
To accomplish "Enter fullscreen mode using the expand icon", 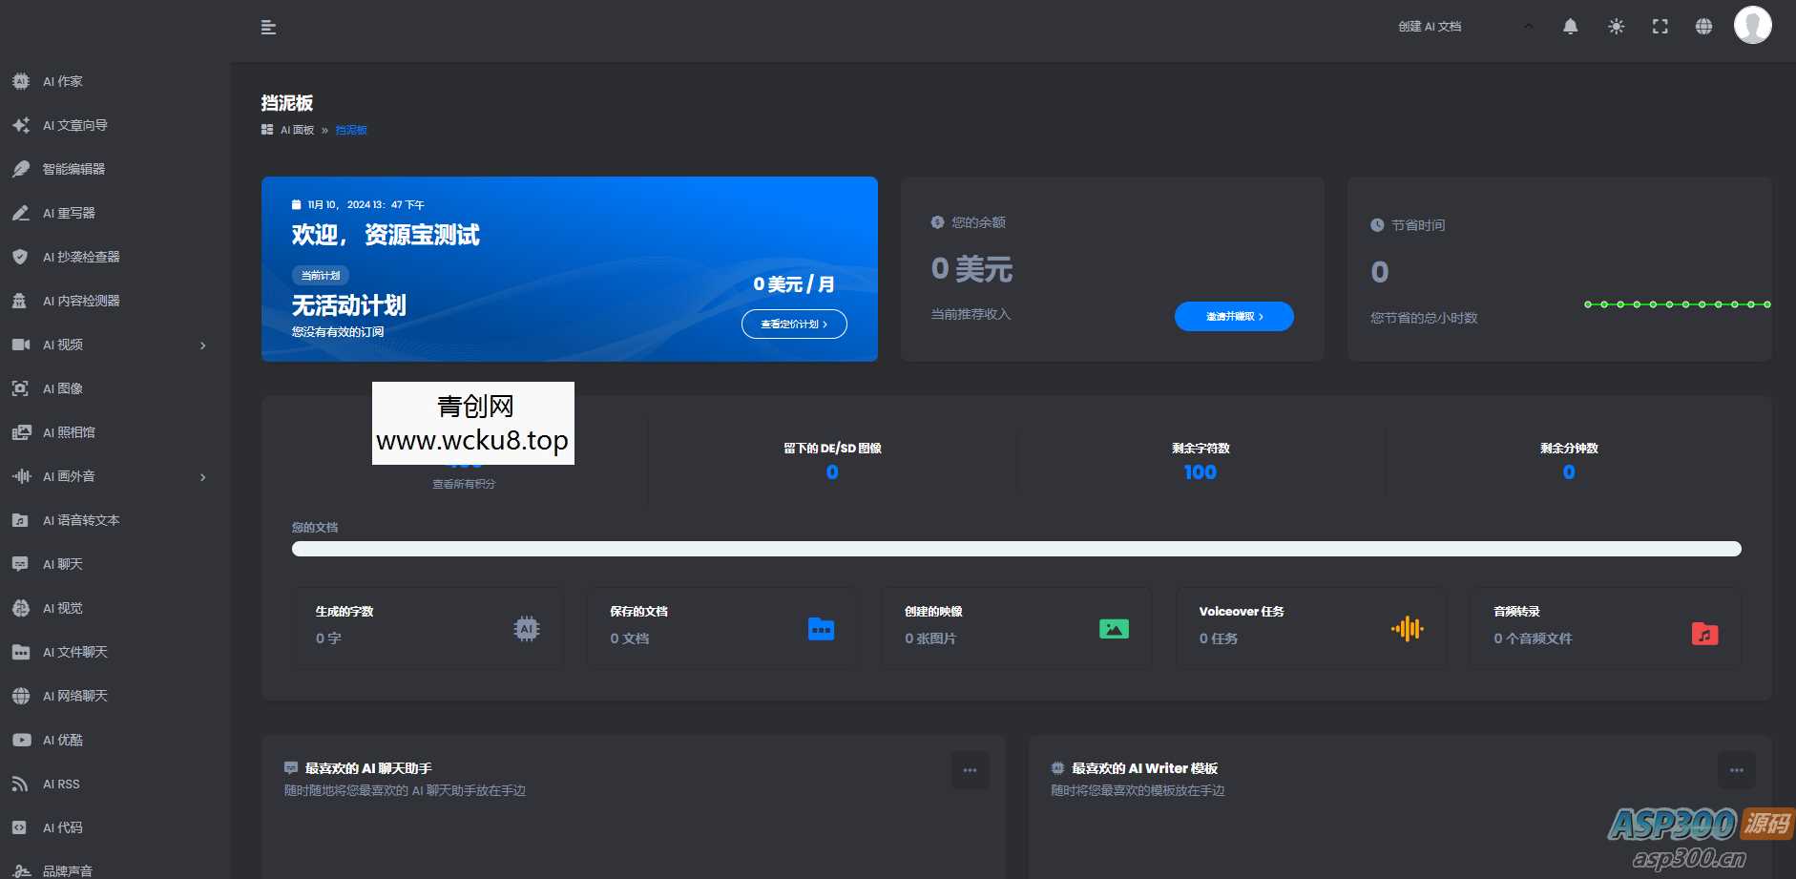I will [x=1660, y=27].
